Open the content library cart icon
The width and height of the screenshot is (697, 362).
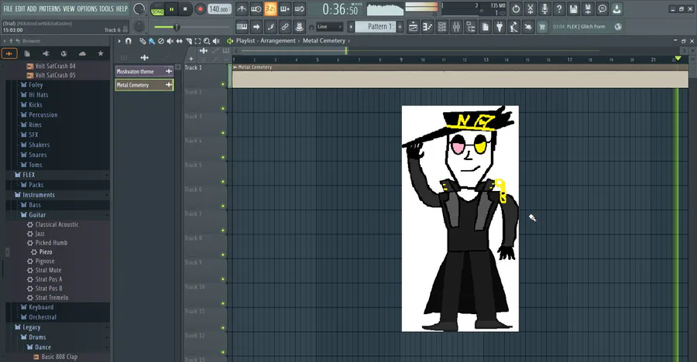542,26
